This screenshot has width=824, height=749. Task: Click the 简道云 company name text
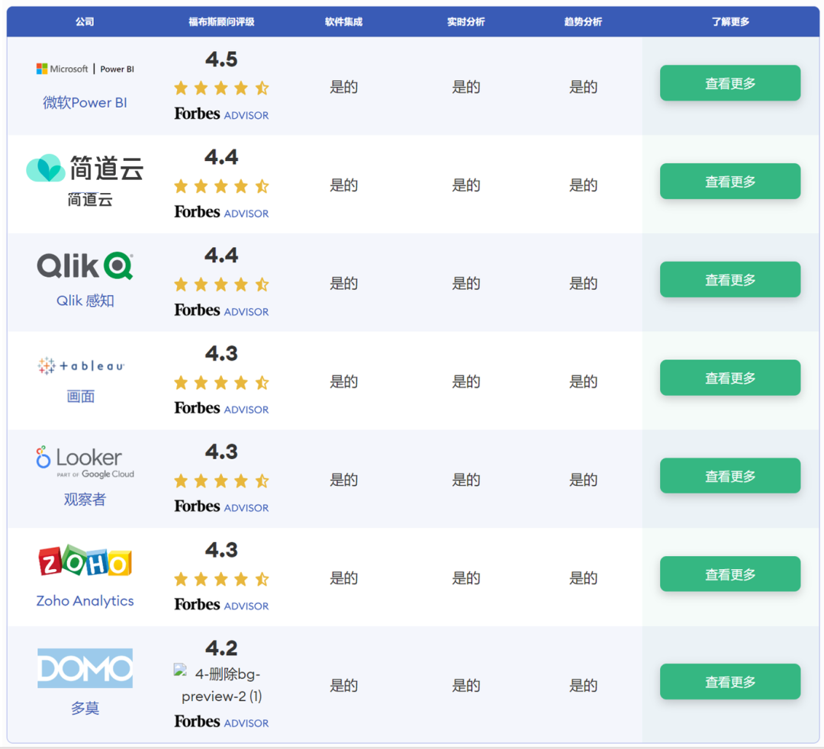(90, 200)
